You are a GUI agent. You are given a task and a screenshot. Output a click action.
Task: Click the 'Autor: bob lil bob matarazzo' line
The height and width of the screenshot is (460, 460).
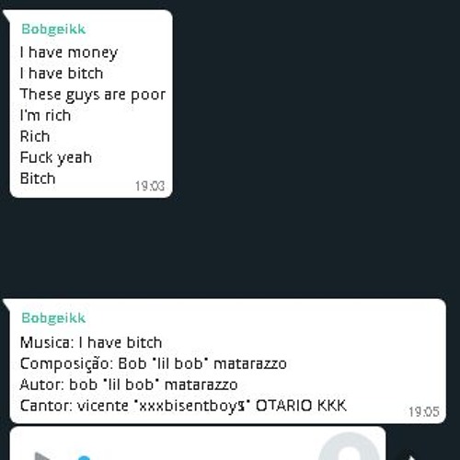(x=129, y=385)
